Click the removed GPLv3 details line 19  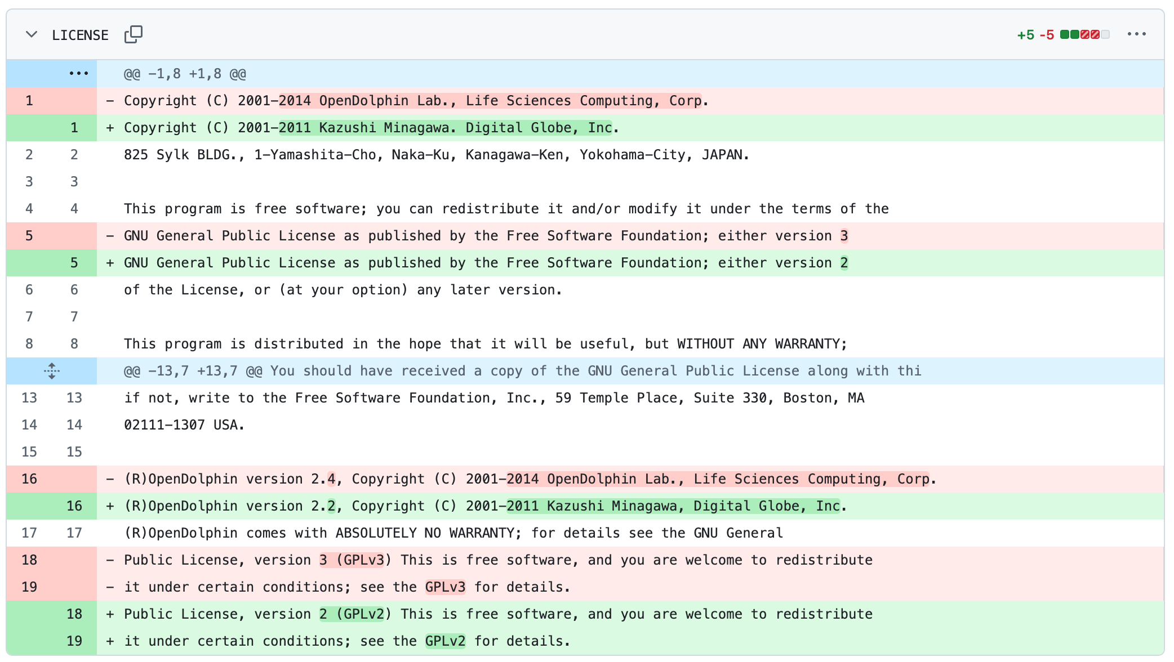click(346, 587)
